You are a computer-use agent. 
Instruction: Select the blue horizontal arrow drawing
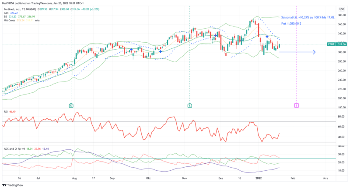297,52
